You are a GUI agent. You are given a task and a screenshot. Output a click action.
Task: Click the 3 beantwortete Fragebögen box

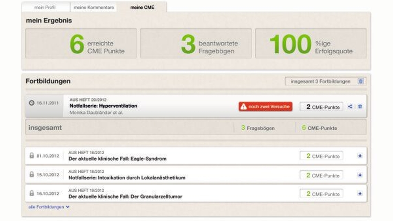click(196, 43)
